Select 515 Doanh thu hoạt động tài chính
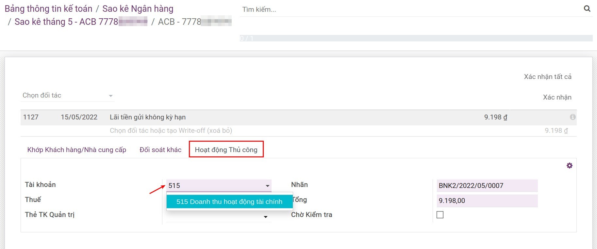 tap(229, 202)
